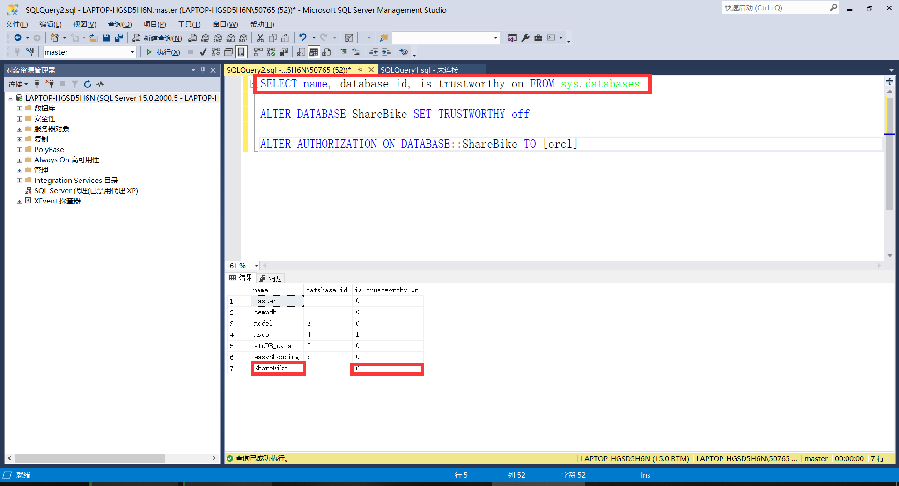The width and height of the screenshot is (899, 486).
Task: Click the Parse query checkmark icon
Action: [203, 52]
